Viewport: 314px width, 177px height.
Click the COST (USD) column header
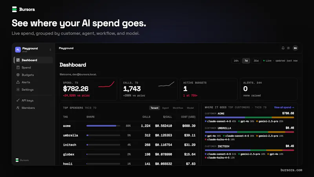tap(188, 117)
